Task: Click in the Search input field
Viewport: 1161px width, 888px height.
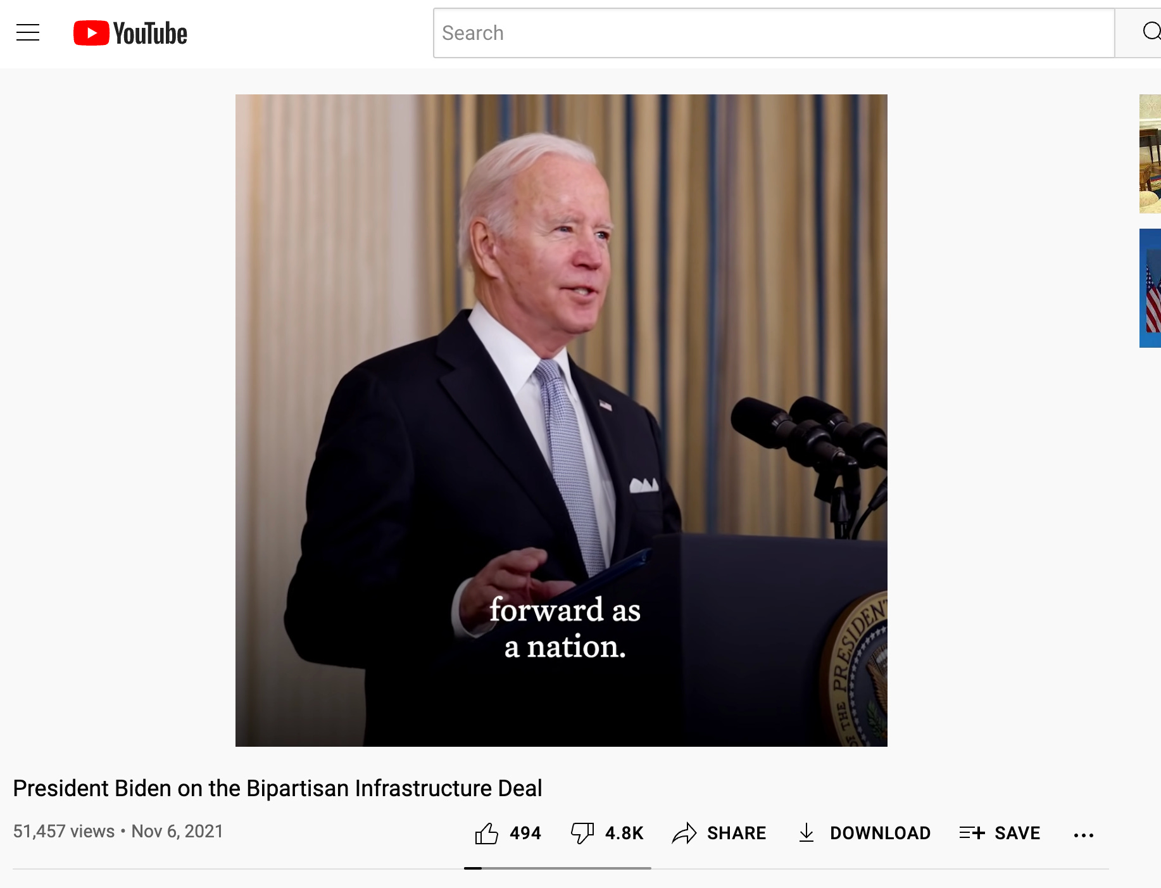Action: 774,33
